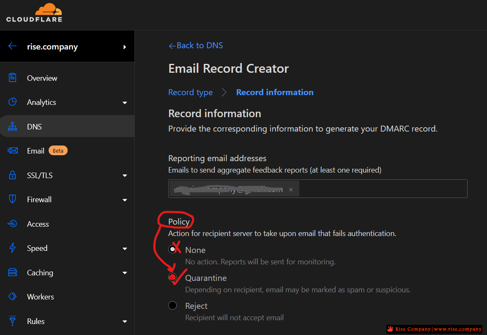Screen dimensions: 487x335
Task: Click the Analytics pie chart icon
Action: click(13, 102)
